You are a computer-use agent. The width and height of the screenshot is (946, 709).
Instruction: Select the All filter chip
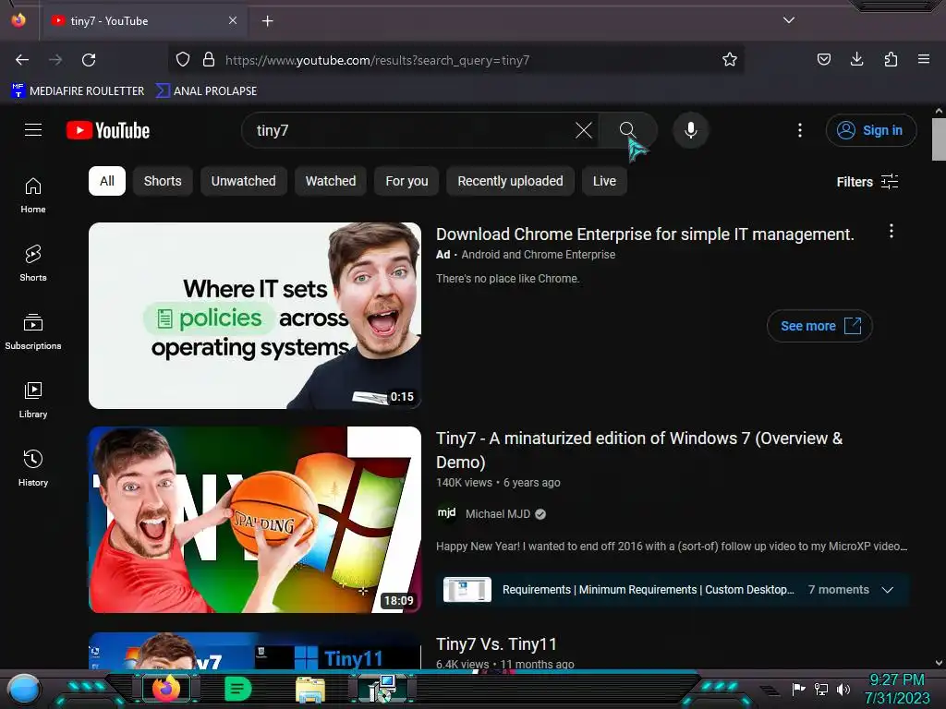point(107,181)
